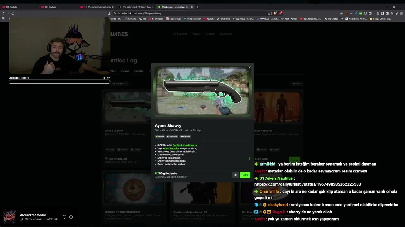
Task: Open the Sadscans bookmark
Action: (131, 19)
